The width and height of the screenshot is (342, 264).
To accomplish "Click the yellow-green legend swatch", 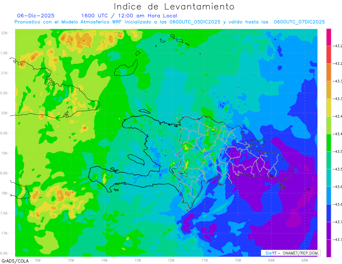I will 329,125.
